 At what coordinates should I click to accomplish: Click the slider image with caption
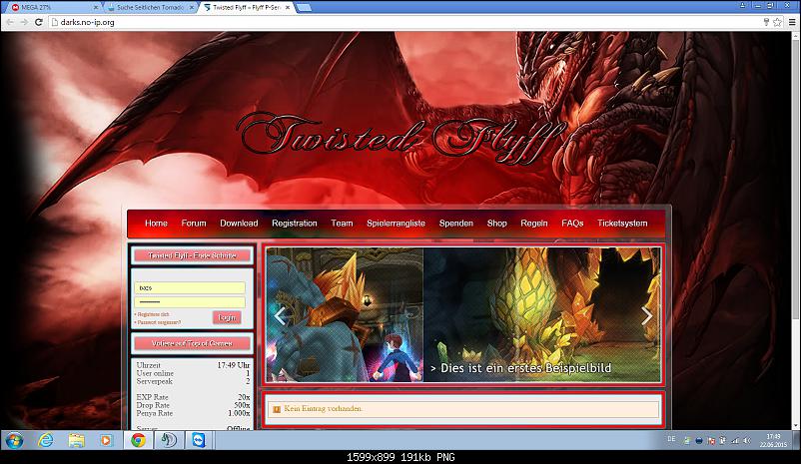463,315
